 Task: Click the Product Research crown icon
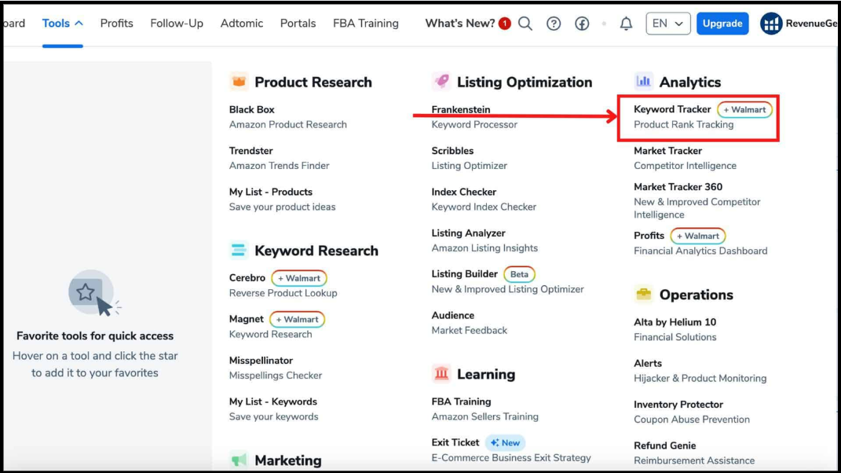click(239, 82)
